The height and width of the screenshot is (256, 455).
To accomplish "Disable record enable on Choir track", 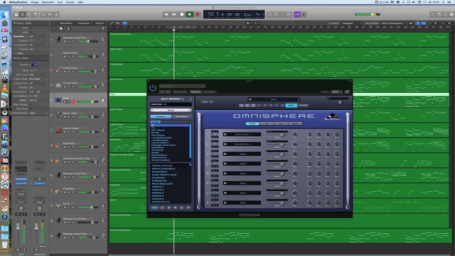I will [73, 102].
